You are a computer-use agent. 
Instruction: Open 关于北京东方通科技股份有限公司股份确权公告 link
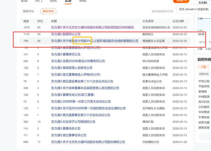point(88,142)
